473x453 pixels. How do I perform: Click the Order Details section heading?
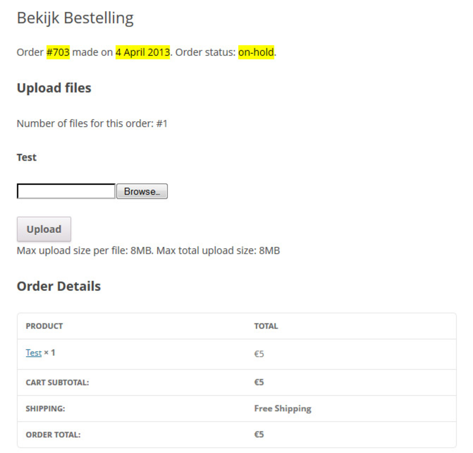point(59,286)
